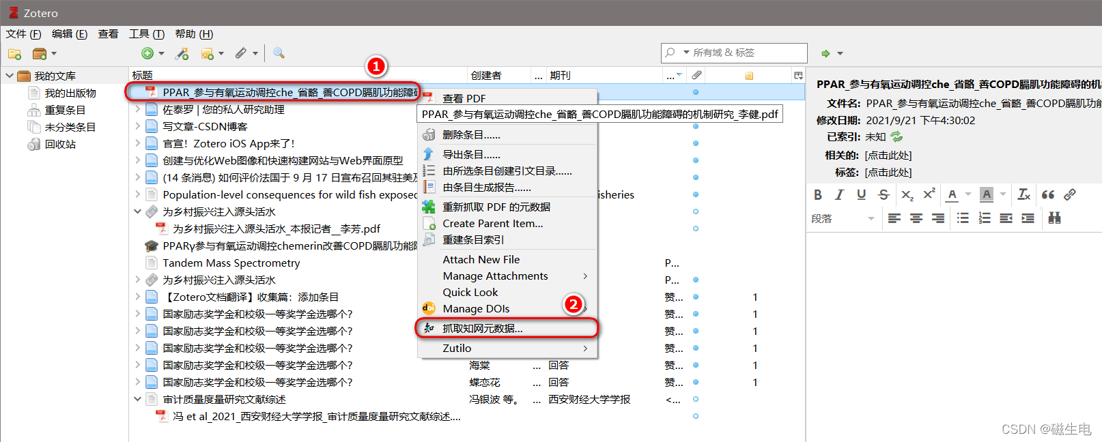Click the increase indent icon
The image size is (1102, 442).
pyautogui.click(x=1028, y=218)
